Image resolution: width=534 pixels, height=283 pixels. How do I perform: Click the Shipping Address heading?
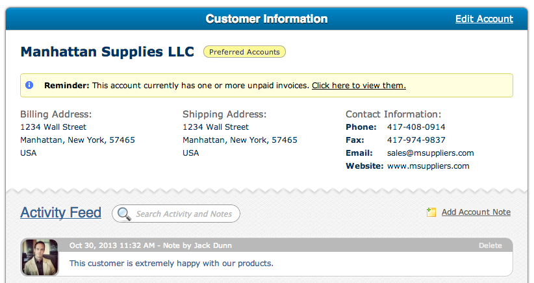(x=224, y=114)
